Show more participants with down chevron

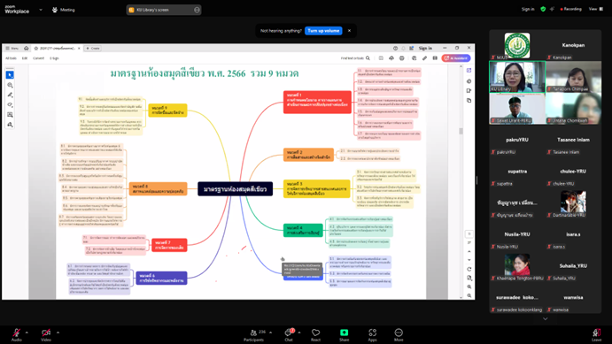point(546,318)
